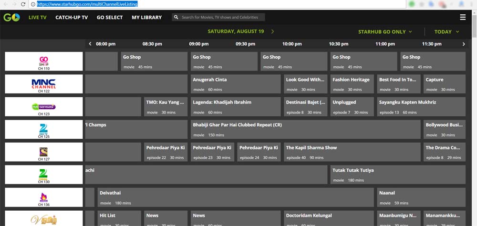Select Lagenda: Khadijah Ibrahim program
The image size is (477, 226).
(x=236, y=107)
